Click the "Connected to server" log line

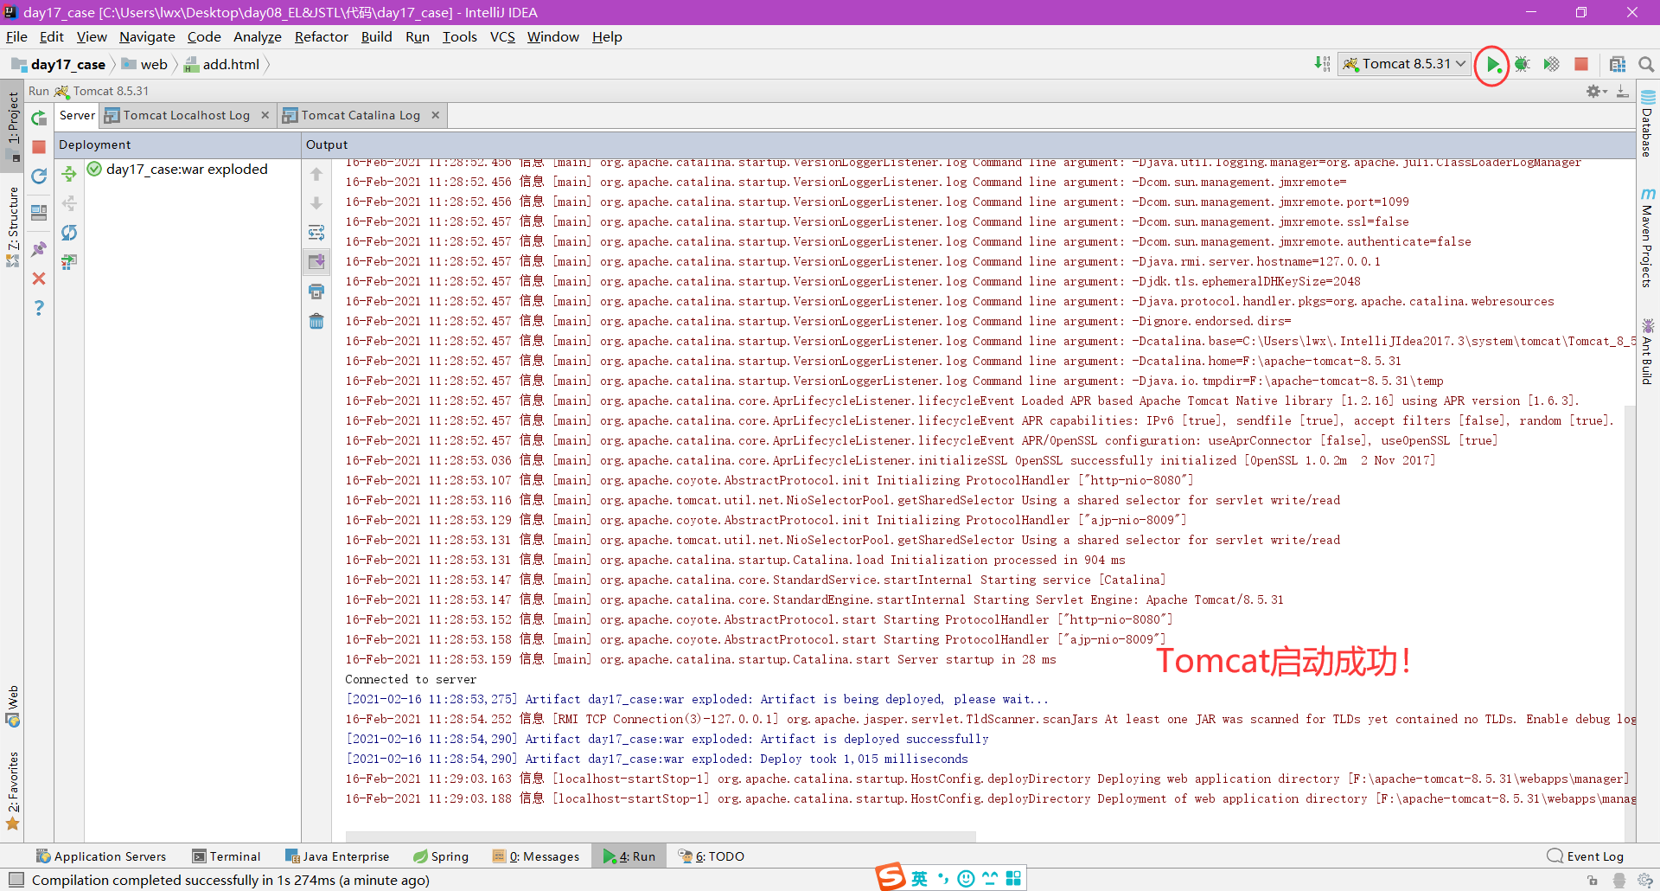[x=411, y=679]
